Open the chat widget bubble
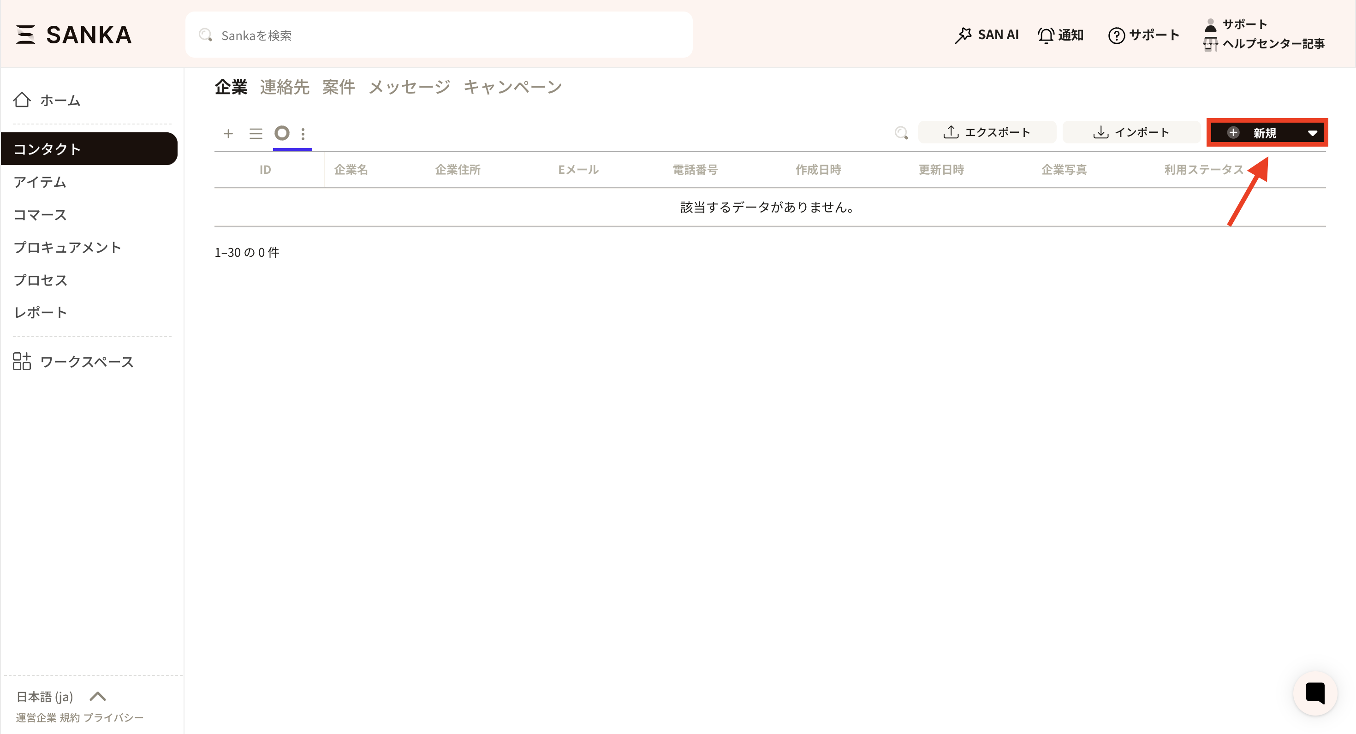Viewport: 1356px width, 734px height. (x=1315, y=693)
